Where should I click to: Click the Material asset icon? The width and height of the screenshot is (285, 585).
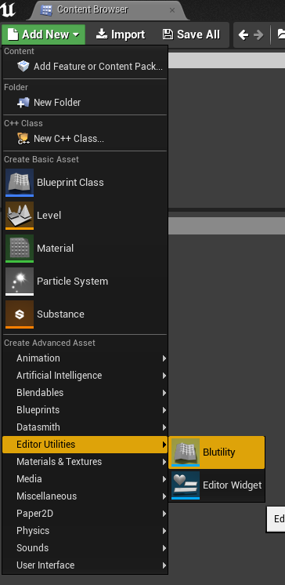20,249
